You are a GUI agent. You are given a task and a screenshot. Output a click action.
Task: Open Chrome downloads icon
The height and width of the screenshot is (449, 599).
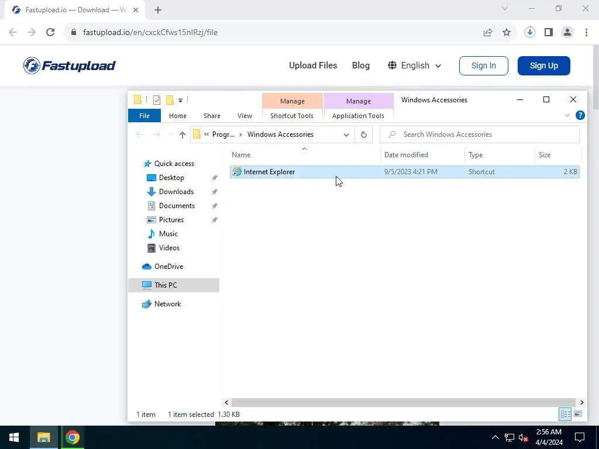[x=529, y=33]
